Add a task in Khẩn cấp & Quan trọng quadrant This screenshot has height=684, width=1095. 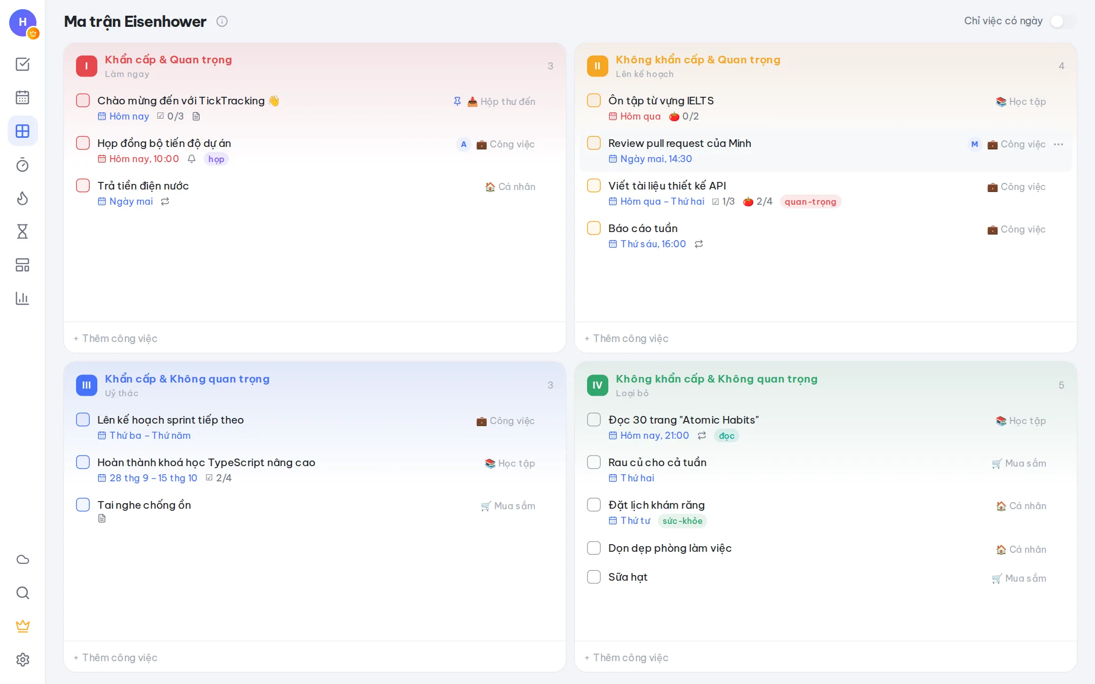point(314,338)
